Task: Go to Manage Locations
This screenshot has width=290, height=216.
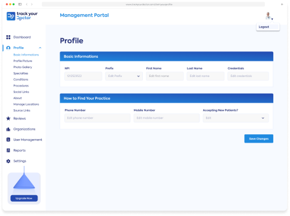Action: pyautogui.click(x=26, y=104)
